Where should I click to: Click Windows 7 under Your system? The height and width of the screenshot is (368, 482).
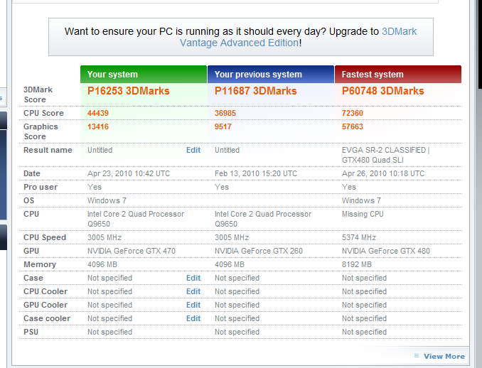[x=107, y=200]
